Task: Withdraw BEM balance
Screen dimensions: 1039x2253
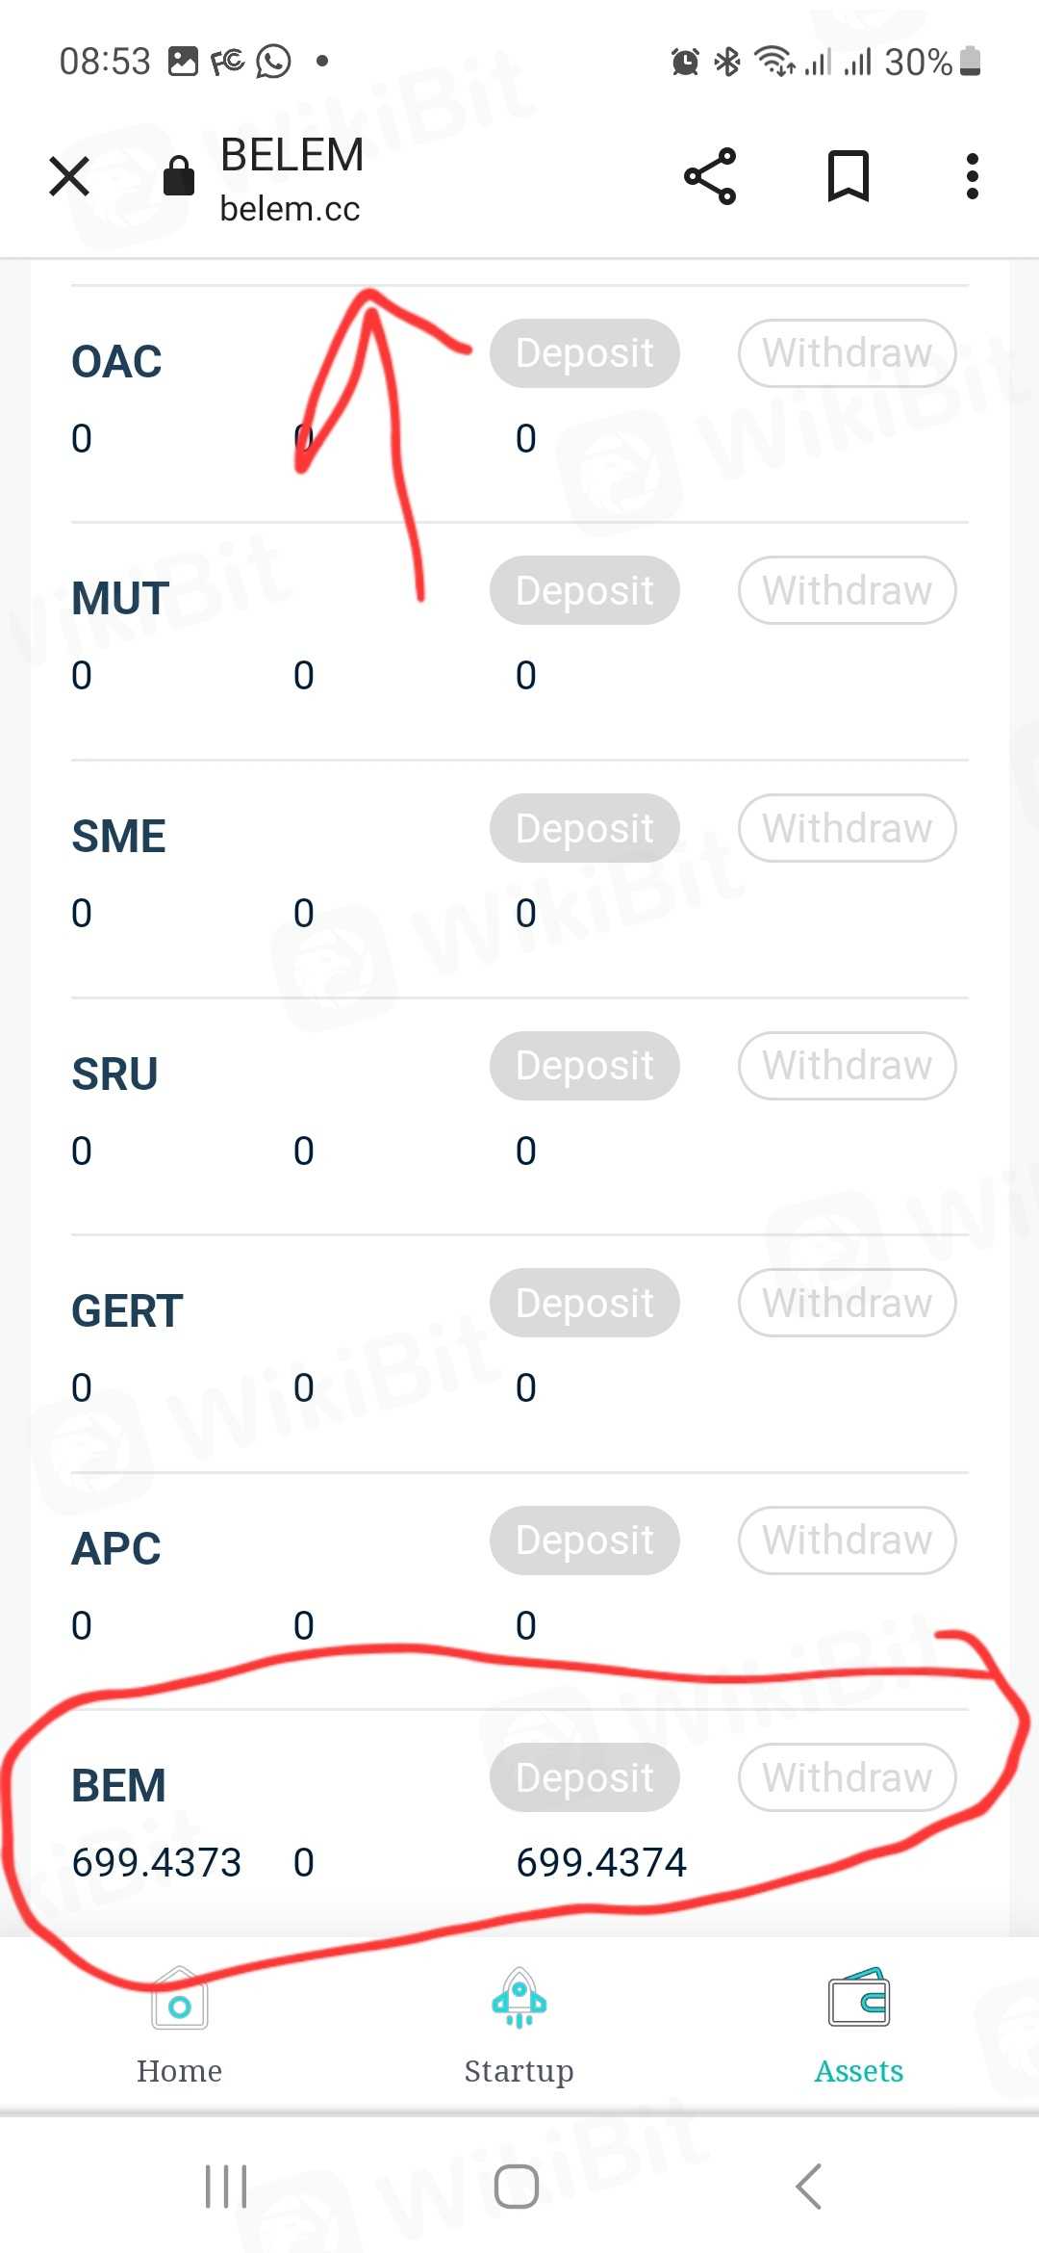Action: point(847,1777)
